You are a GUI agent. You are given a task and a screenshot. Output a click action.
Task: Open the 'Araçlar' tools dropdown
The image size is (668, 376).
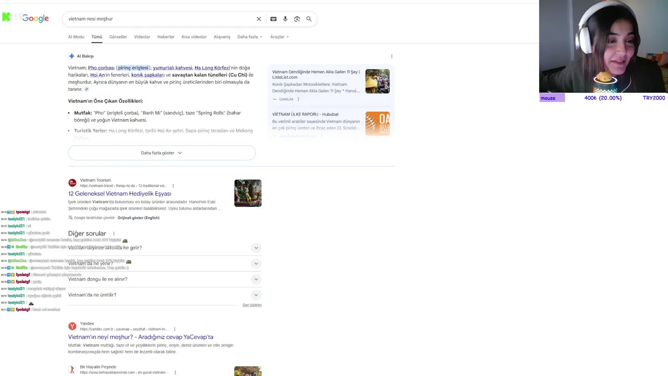279,37
